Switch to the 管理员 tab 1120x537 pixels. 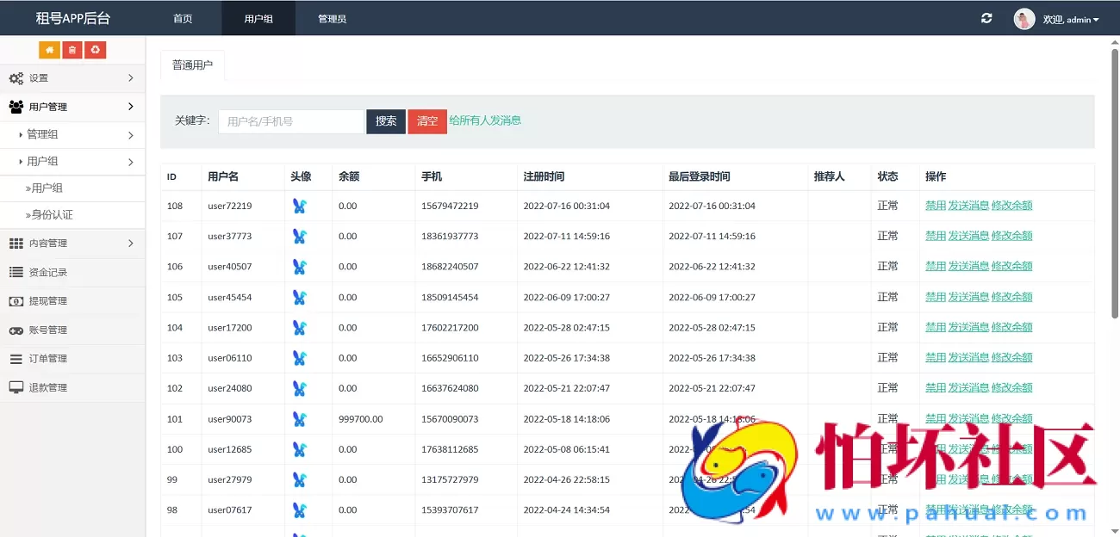pos(332,17)
